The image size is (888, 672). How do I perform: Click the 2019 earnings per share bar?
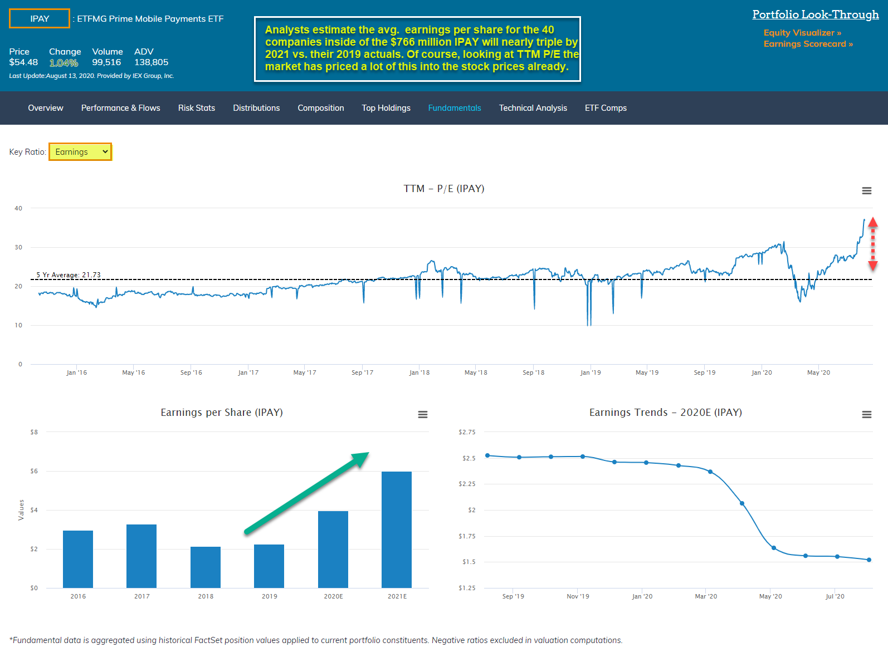tap(269, 566)
